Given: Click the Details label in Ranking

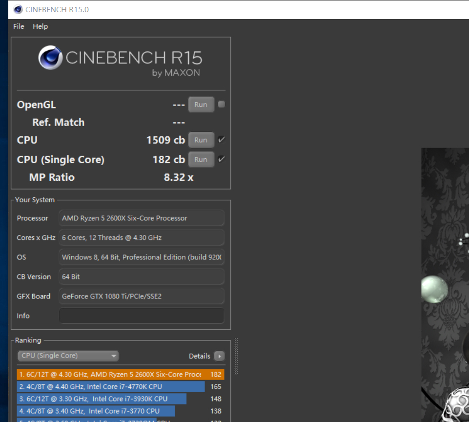Looking at the screenshot, I should tap(200, 356).
